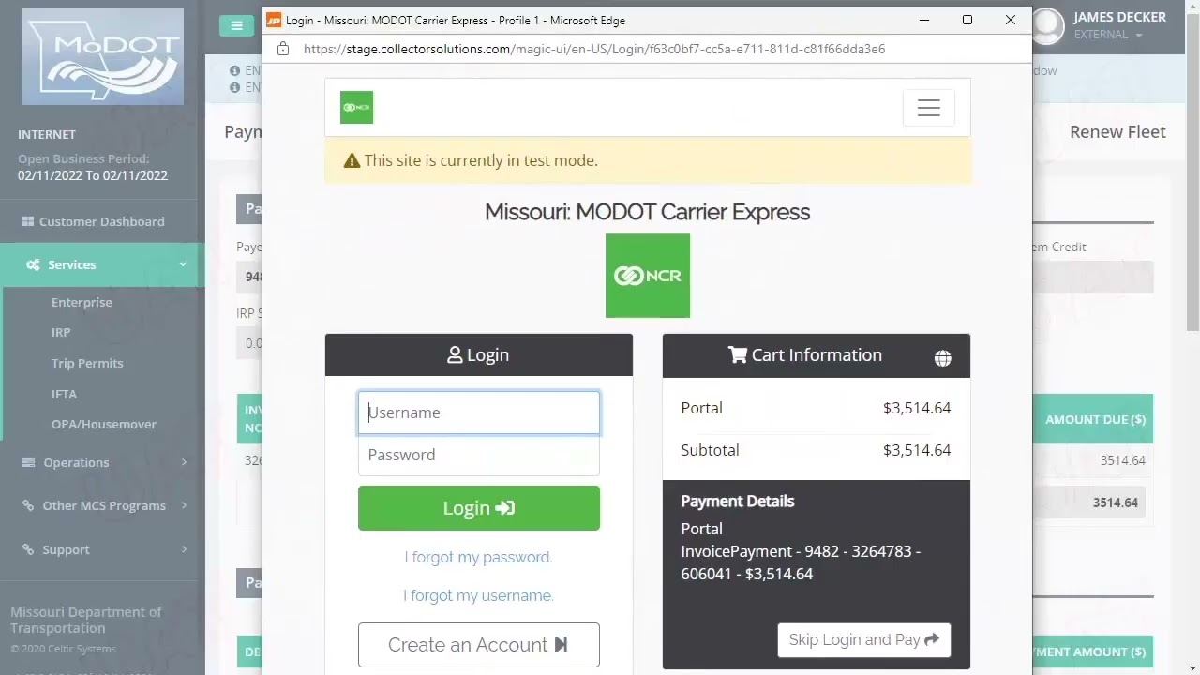Click the Login panel header
1200x675 pixels.
click(x=479, y=355)
